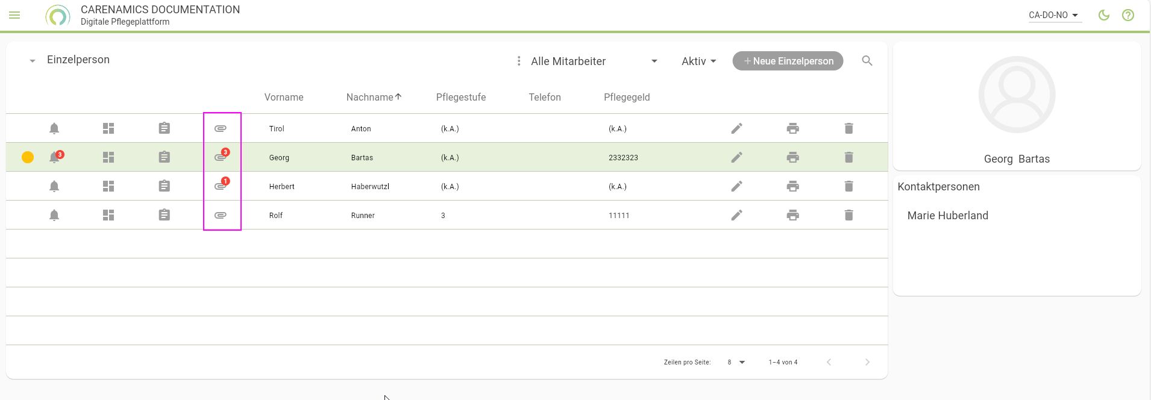This screenshot has width=1151, height=400.
Task: Open the hamburger navigation menu
Action: point(14,15)
